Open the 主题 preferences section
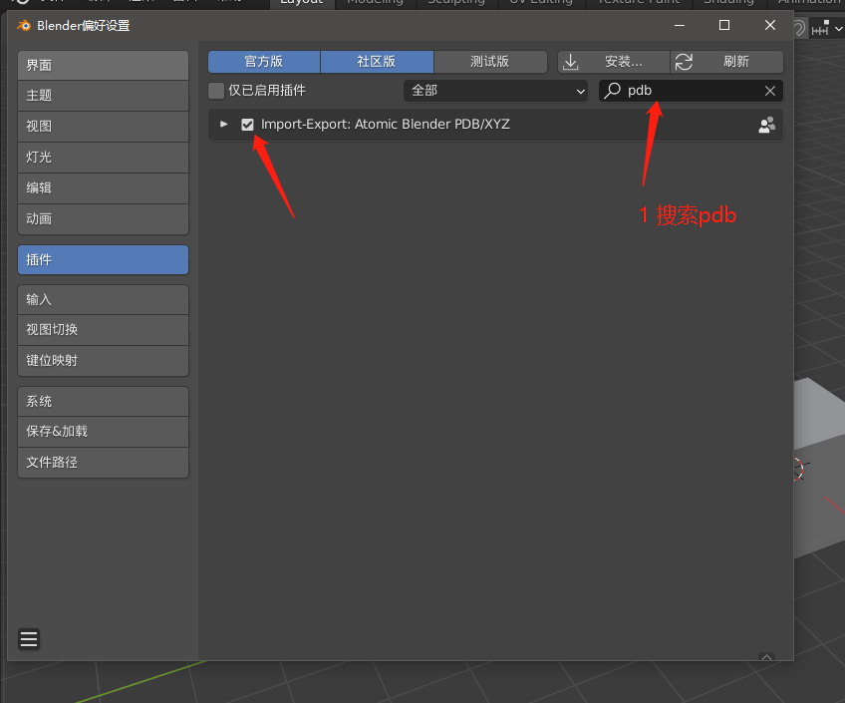 pyautogui.click(x=103, y=96)
